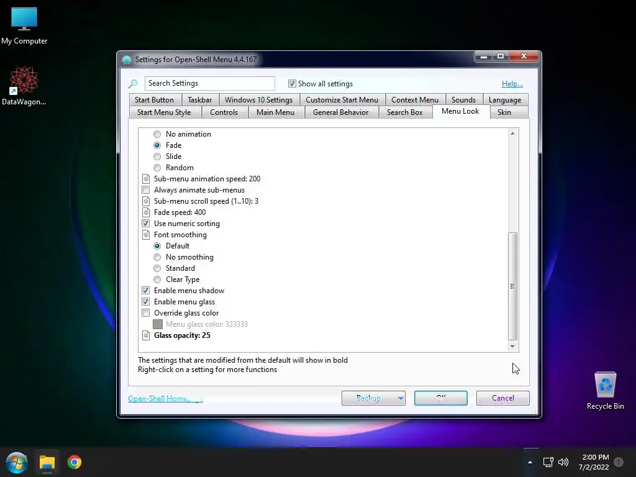The height and width of the screenshot is (477, 636).
Task: Click the magnifier icon beside Search Settings
Action: coord(133,84)
